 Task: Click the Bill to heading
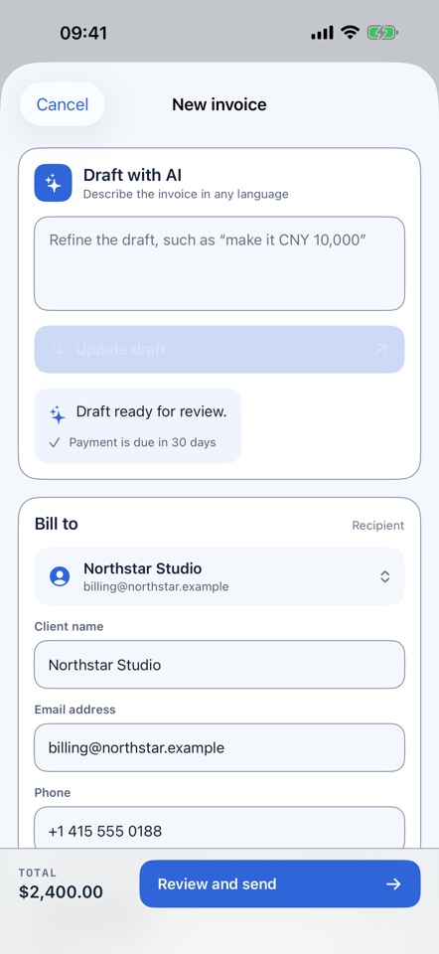click(x=56, y=524)
